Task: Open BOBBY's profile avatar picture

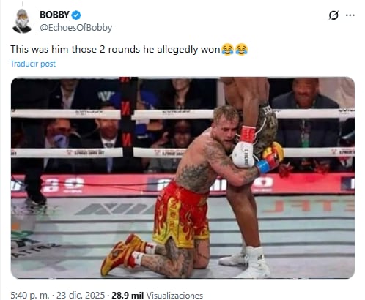Action: pos(22,21)
